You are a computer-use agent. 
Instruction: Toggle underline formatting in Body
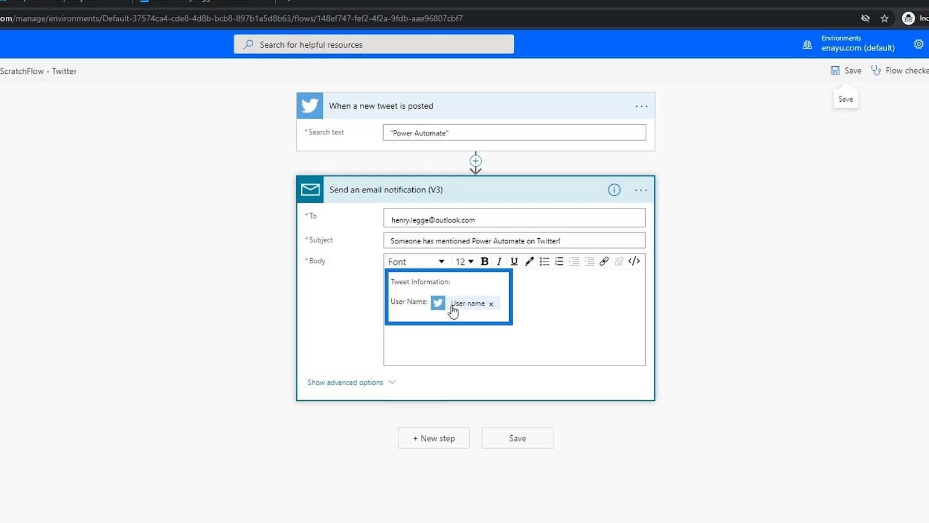tap(514, 261)
